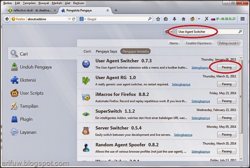
Task: Reload page with the refresh icon
Action: coord(74,19)
